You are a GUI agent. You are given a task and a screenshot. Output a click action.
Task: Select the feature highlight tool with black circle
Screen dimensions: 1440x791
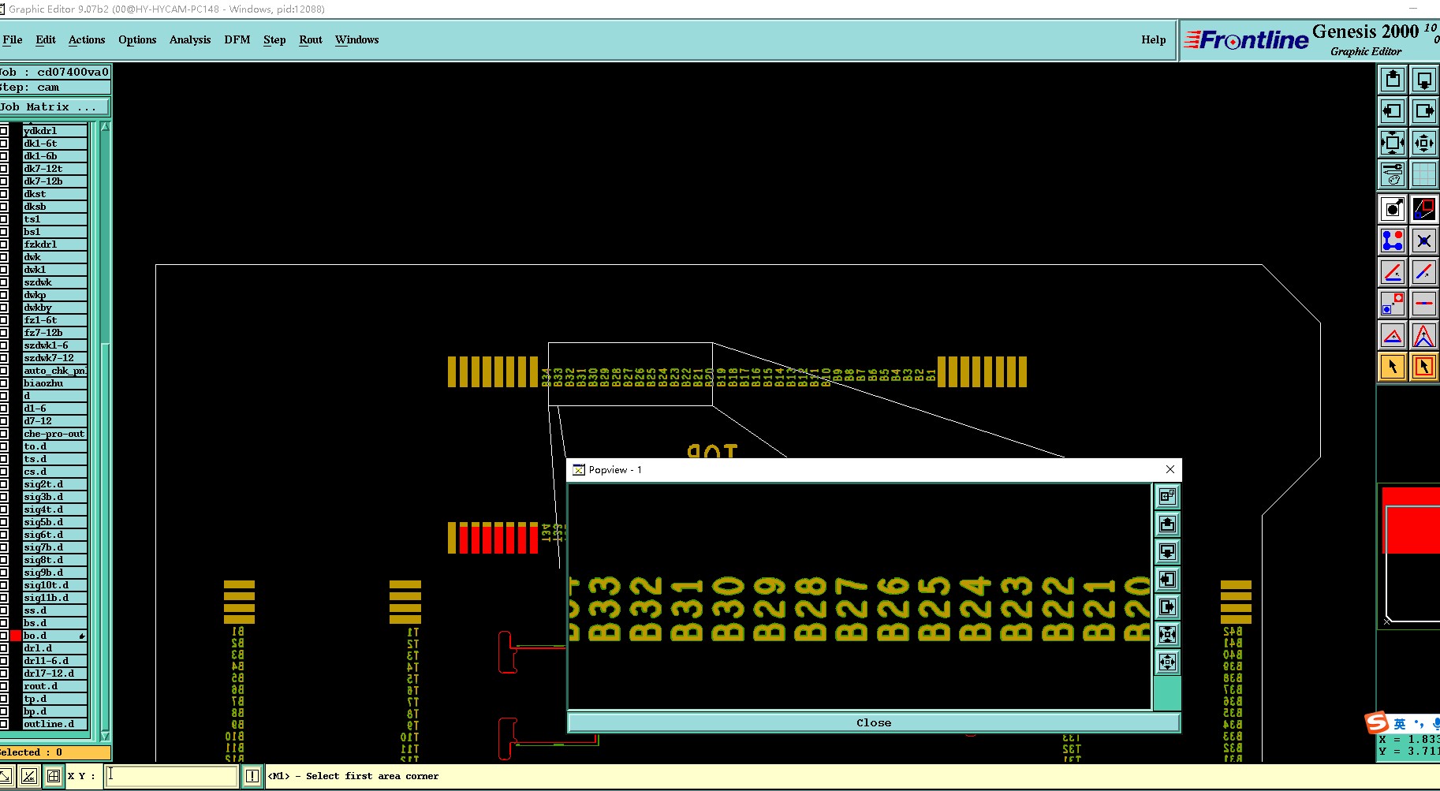[1393, 209]
